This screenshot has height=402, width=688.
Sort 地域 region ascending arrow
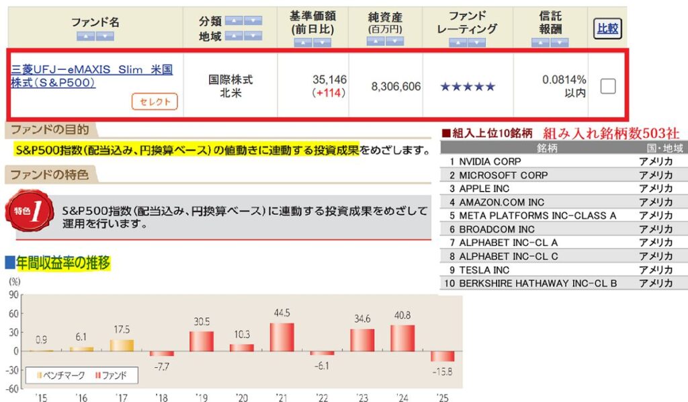pyautogui.click(x=234, y=36)
